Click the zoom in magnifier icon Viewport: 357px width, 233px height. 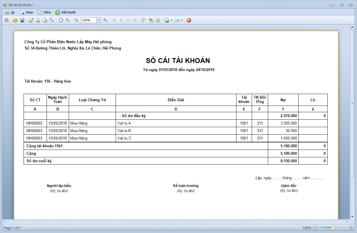pos(105,20)
